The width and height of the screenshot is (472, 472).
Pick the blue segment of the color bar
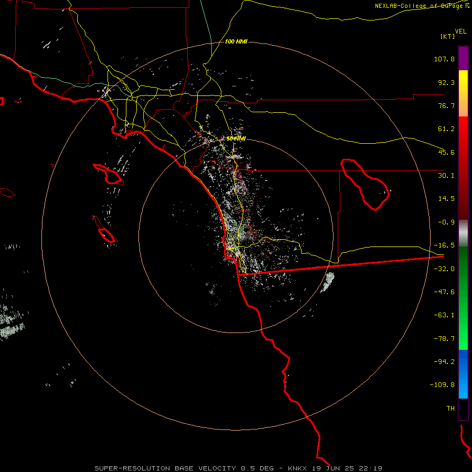click(x=463, y=374)
